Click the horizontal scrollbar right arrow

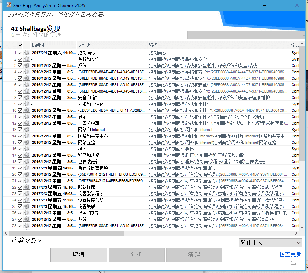296,233
